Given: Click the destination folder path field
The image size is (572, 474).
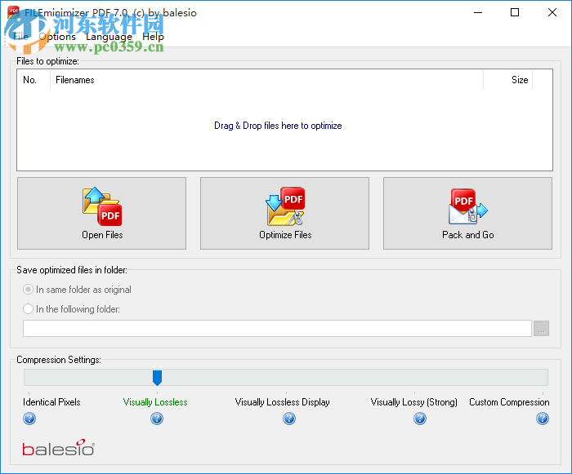Looking at the screenshot, I should coord(277,329).
